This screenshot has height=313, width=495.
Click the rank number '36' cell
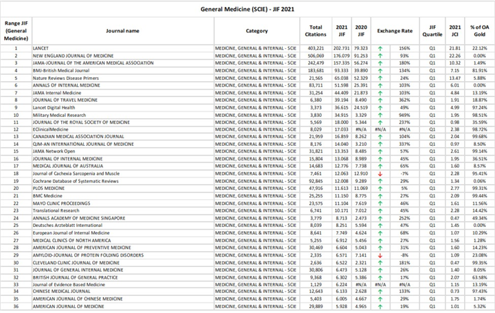(x=16, y=306)
